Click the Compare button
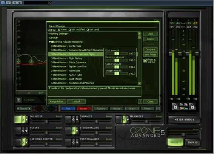 pos(150,49)
